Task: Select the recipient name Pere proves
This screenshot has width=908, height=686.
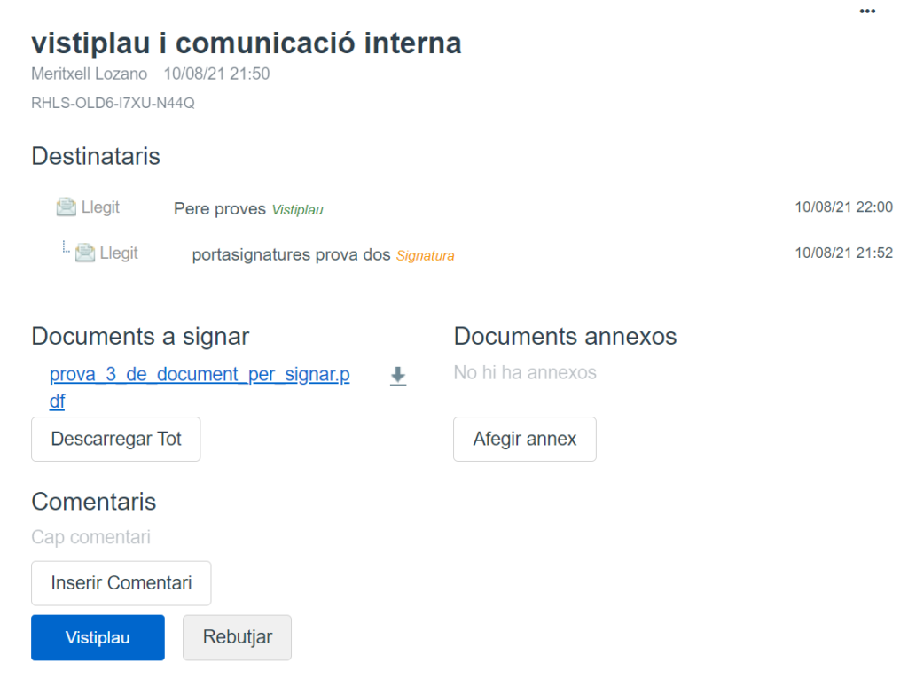Action: pos(220,209)
